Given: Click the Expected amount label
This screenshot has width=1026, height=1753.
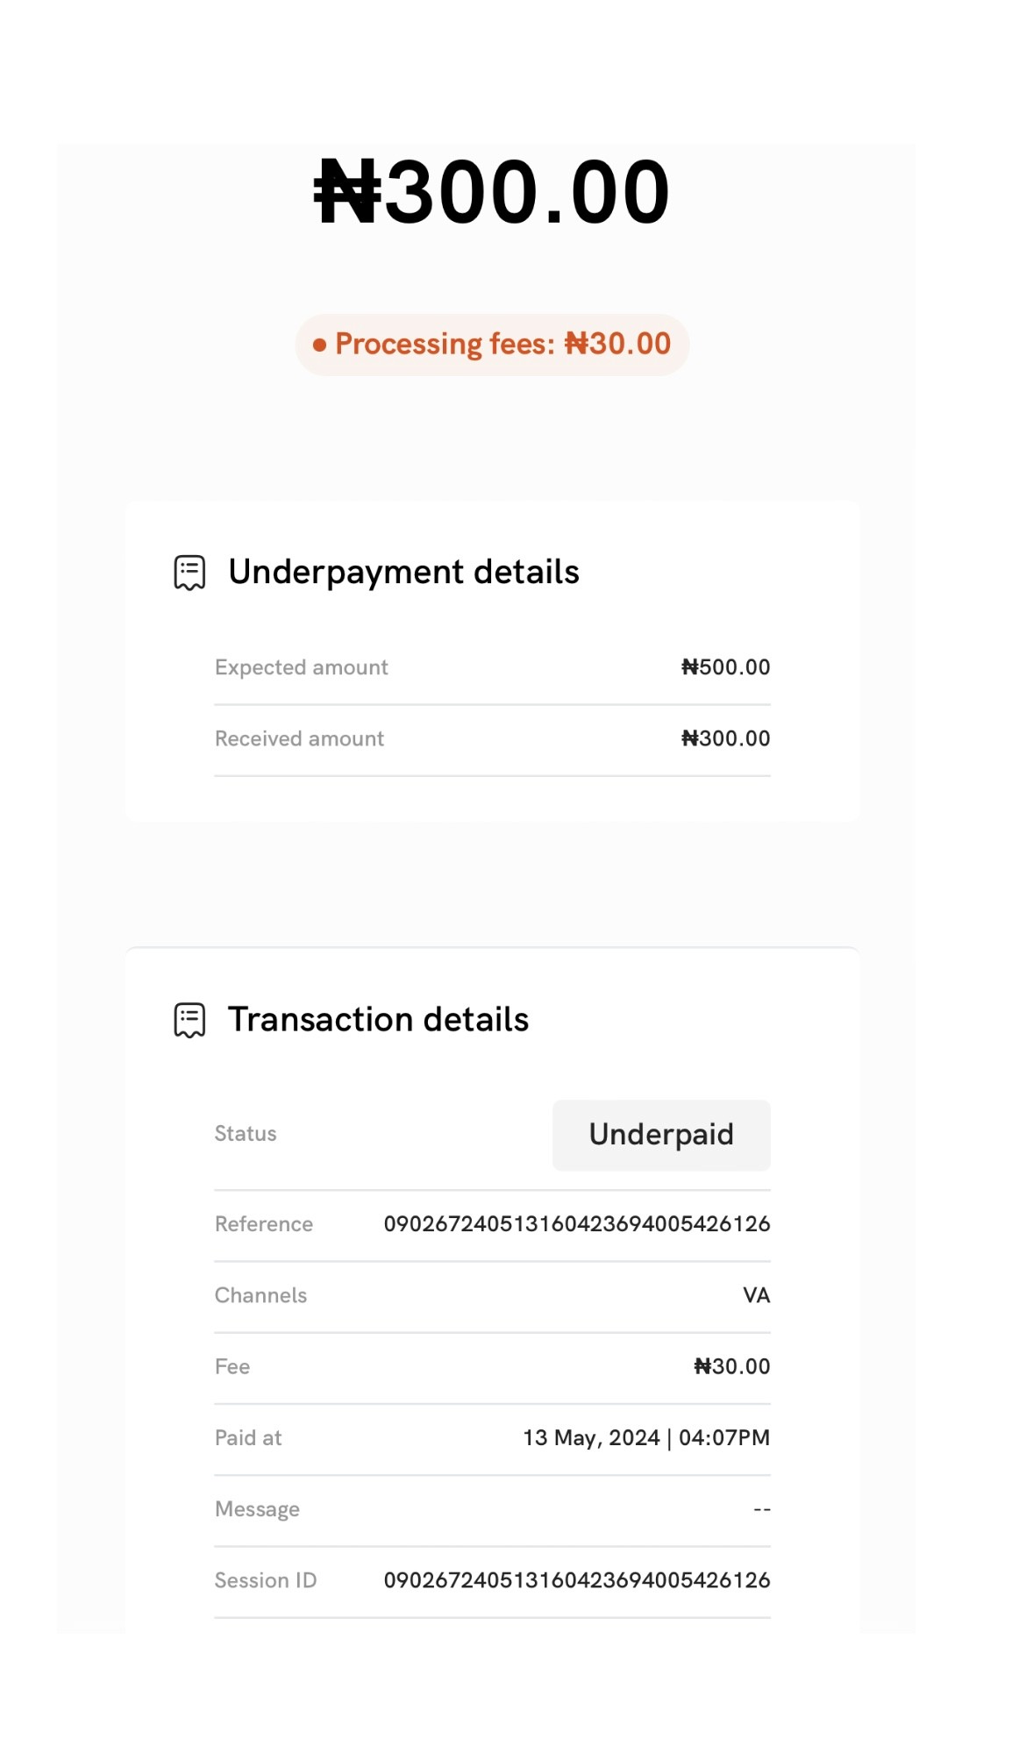Looking at the screenshot, I should (301, 667).
